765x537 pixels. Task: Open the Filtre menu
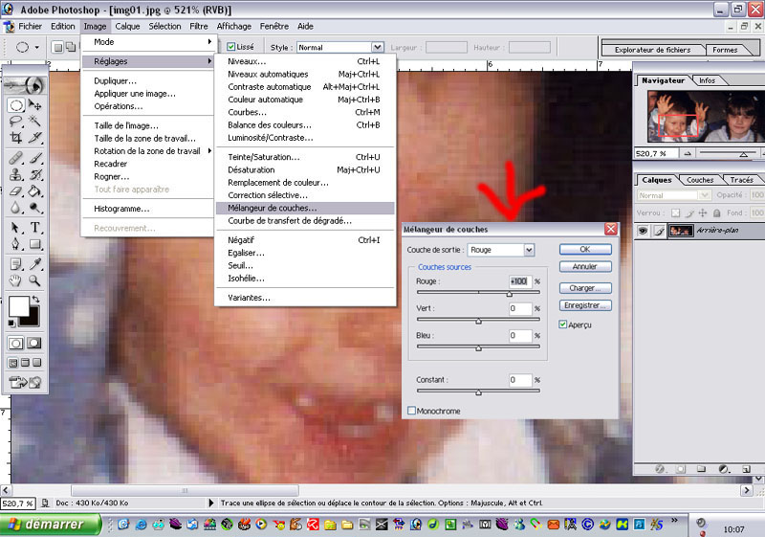199,27
